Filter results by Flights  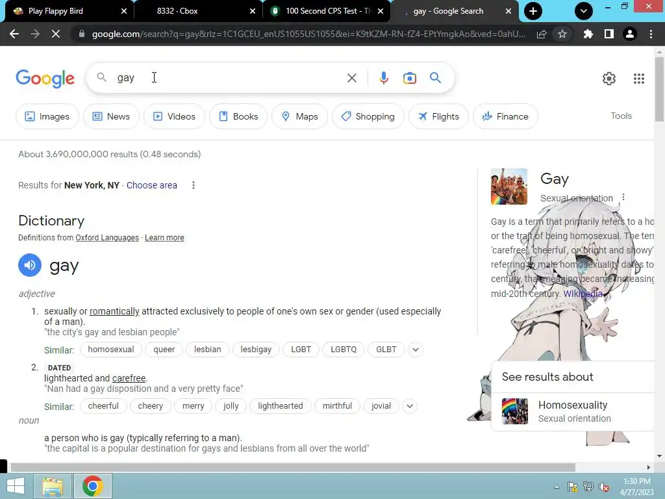coord(438,116)
